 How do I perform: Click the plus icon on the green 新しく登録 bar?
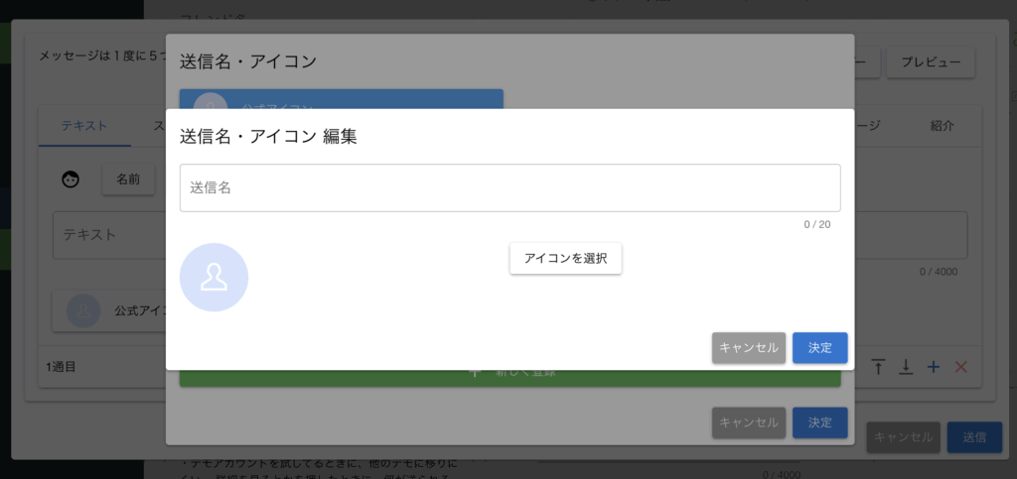[475, 373]
